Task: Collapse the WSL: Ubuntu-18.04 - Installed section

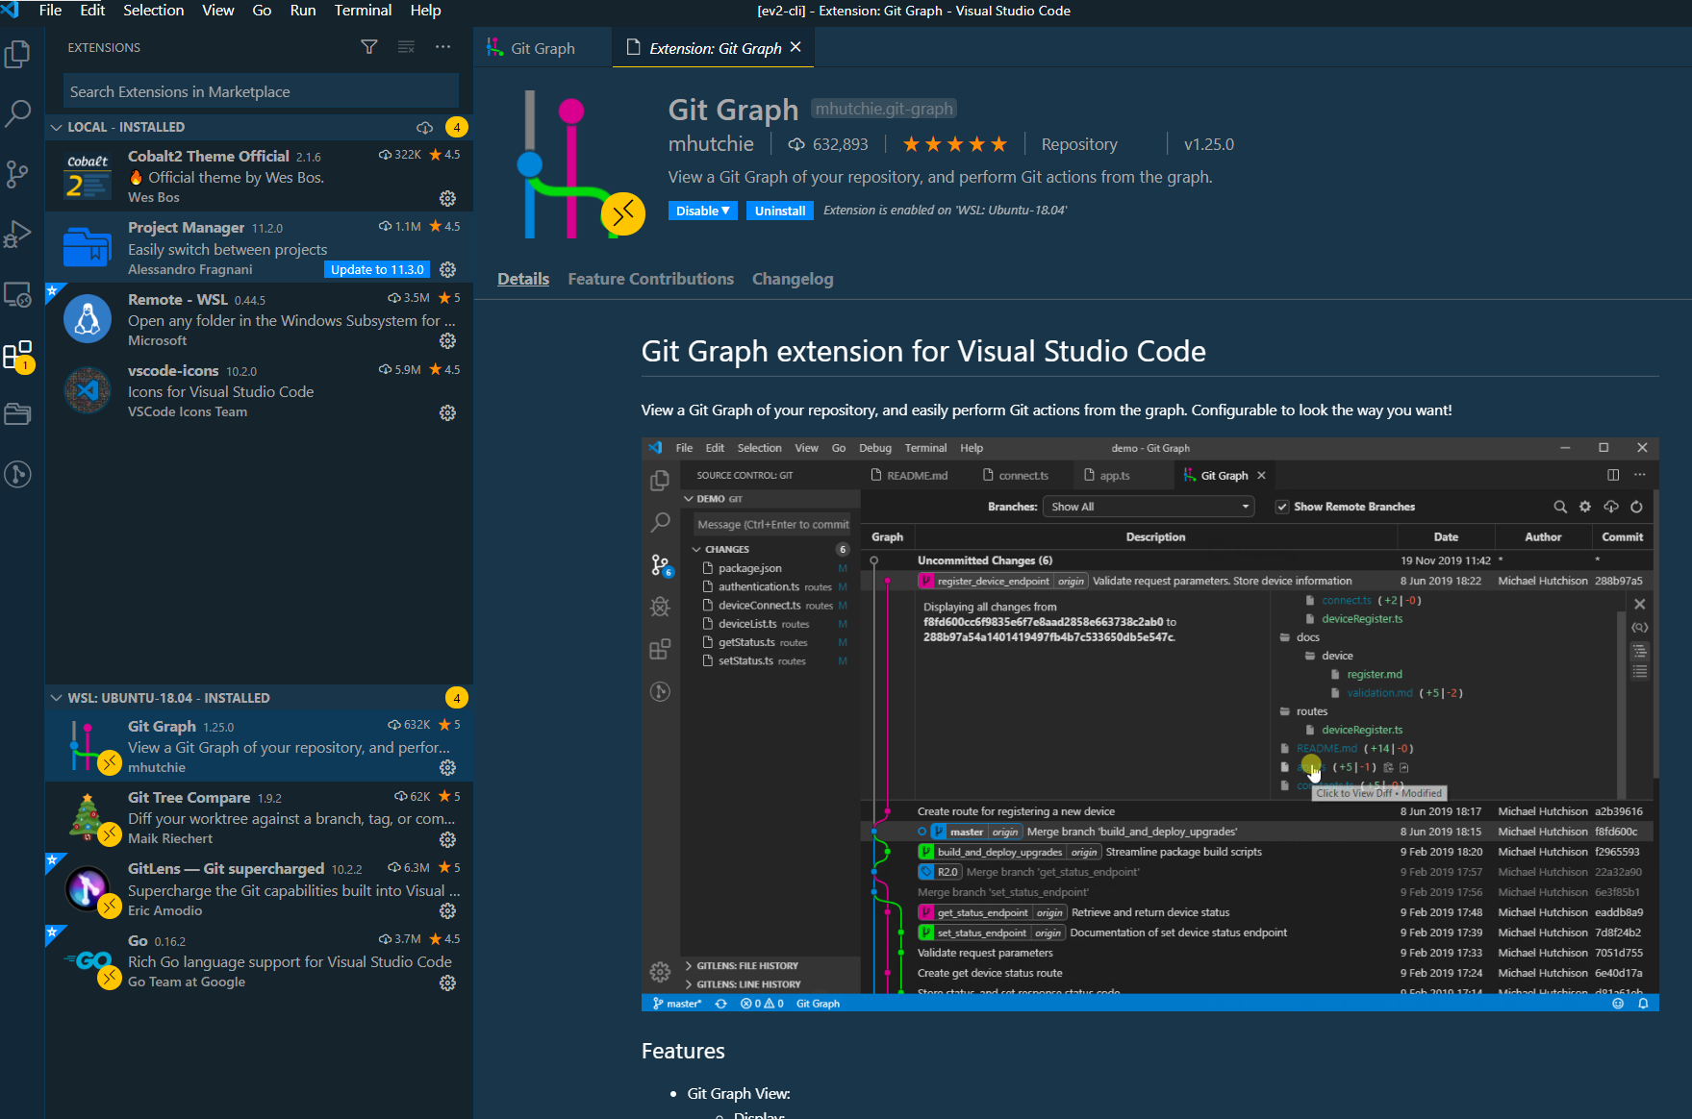Action: 57,698
